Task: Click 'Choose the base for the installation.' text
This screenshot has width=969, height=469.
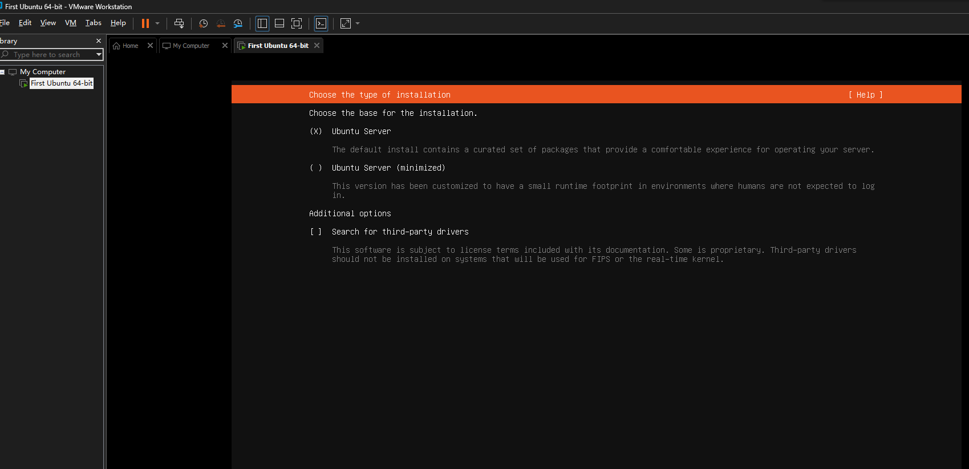Action: tap(393, 113)
